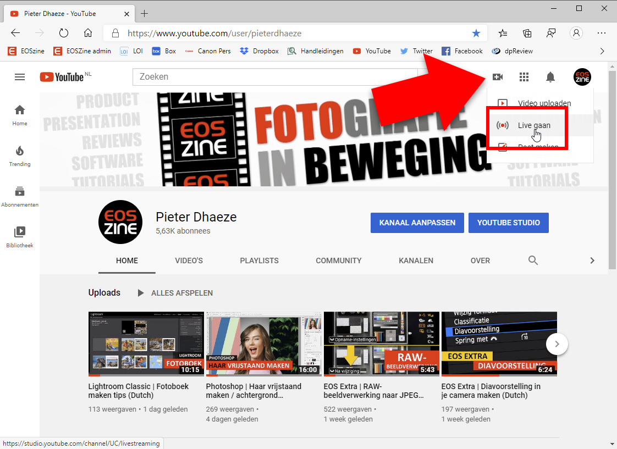Open 'EOS Extra | Diavoorstelling in je camera' title
The height and width of the screenshot is (449, 617).
pyautogui.click(x=491, y=391)
